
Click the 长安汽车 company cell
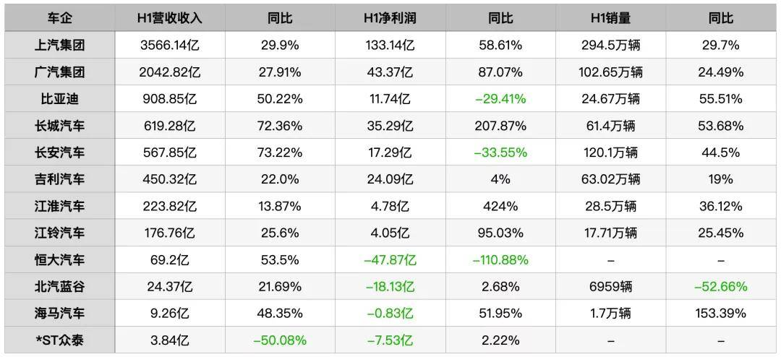click(59, 152)
